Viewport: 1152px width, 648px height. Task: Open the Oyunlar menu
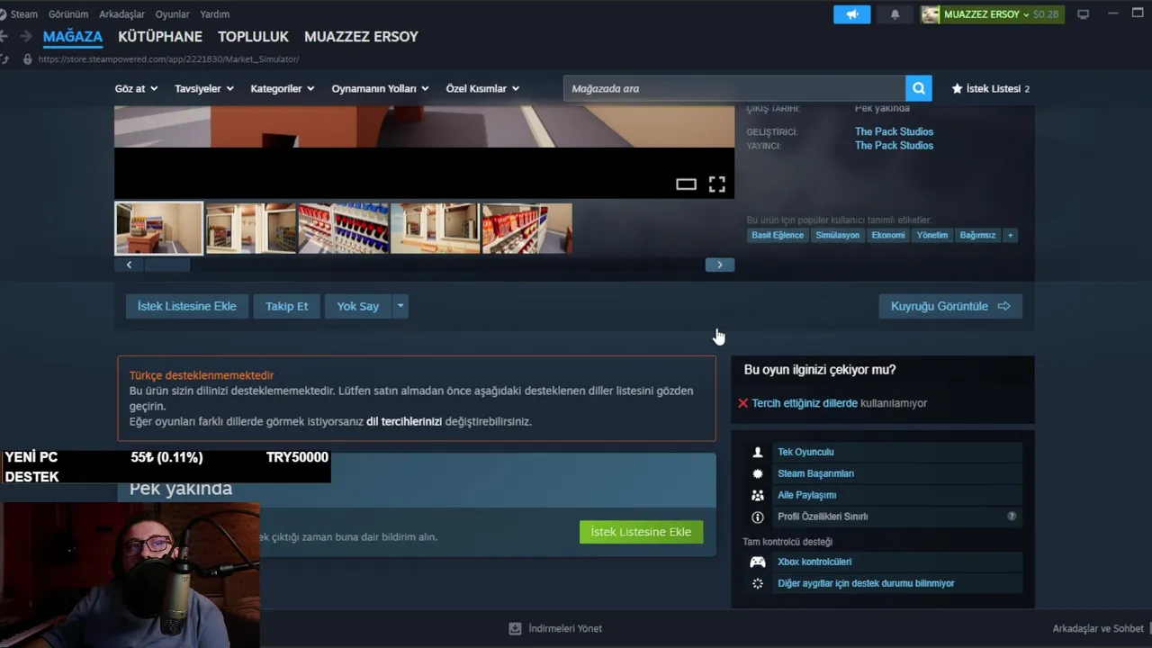(172, 14)
